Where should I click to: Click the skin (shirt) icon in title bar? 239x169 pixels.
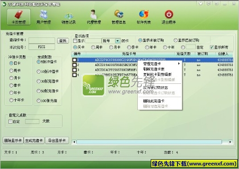coord(201,4)
